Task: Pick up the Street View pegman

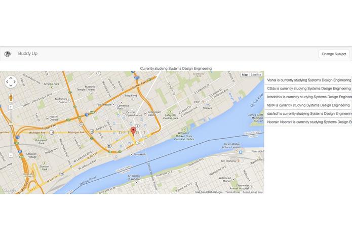Action: (11, 98)
